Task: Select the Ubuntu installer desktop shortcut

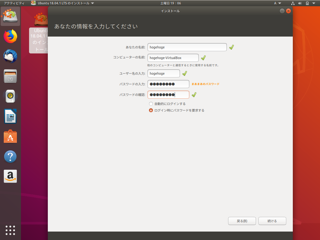Action: pyautogui.click(x=39, y=32)
